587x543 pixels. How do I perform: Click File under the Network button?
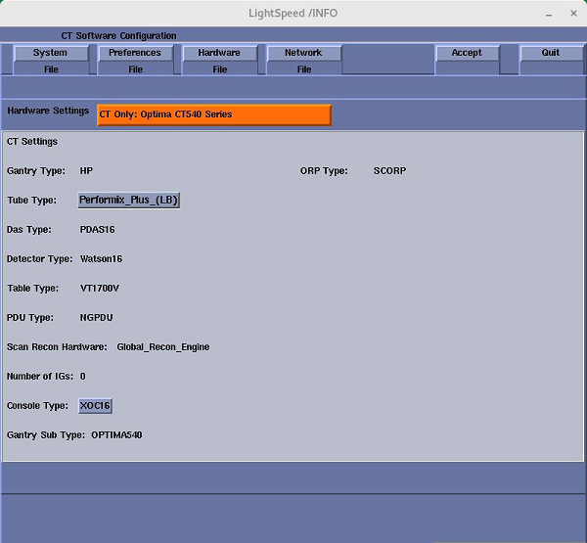pos(303,69)
